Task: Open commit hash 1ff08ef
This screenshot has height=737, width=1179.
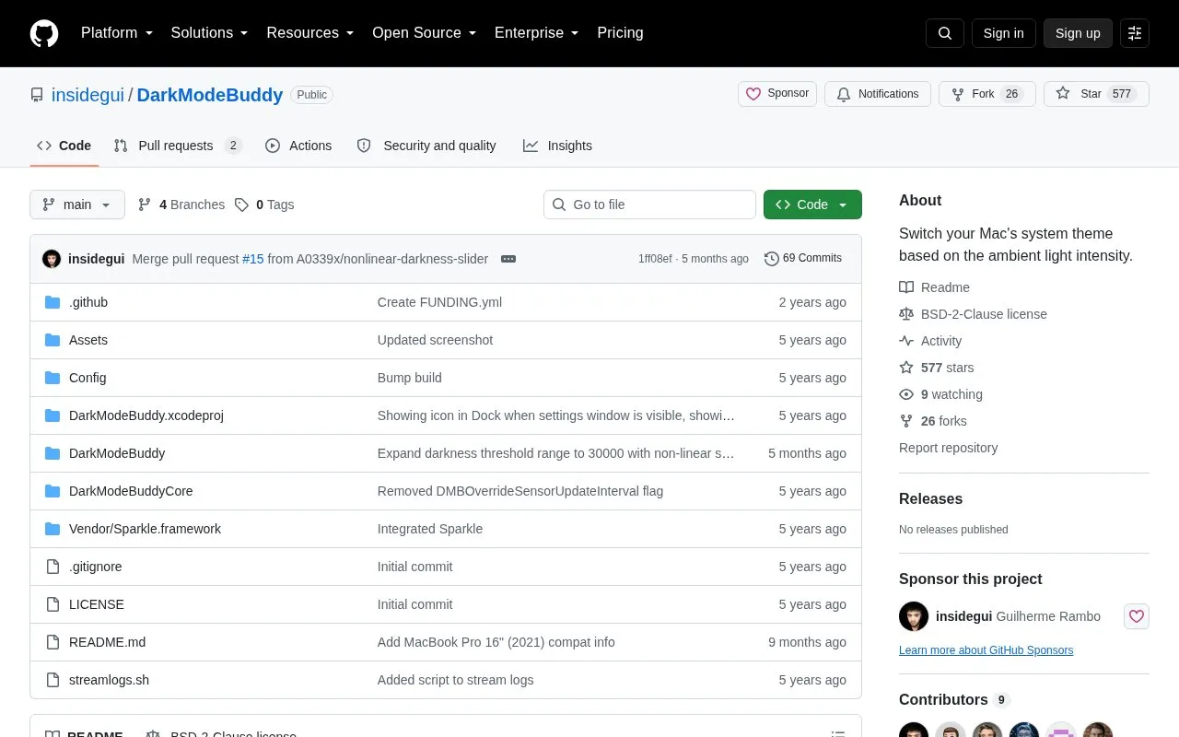Action: (x=655, y=259)
